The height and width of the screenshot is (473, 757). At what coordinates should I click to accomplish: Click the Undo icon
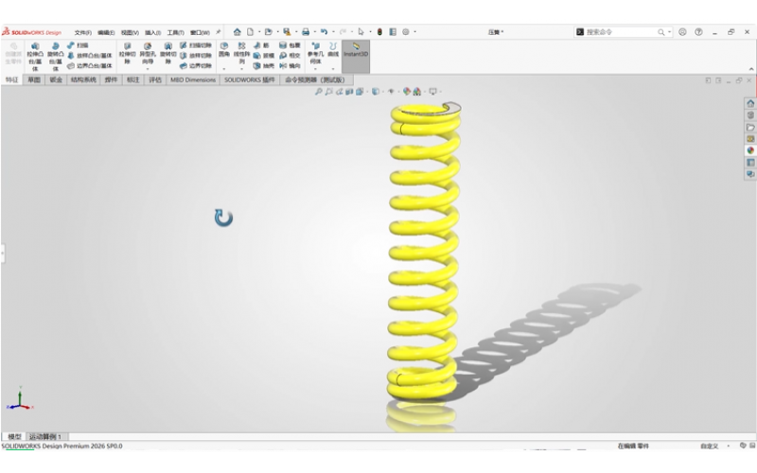coord(324,32)
